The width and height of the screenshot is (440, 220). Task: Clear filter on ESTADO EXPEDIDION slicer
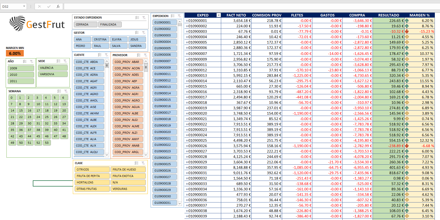point(144,18)
